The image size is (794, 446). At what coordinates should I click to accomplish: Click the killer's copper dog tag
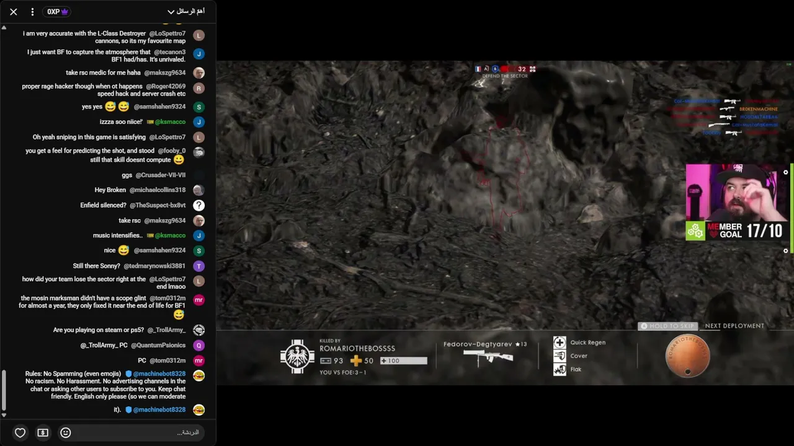coord(687,356)
